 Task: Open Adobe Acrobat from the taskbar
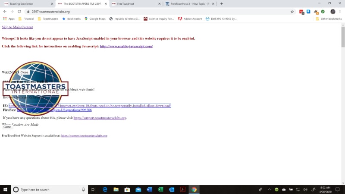(183, 190)
